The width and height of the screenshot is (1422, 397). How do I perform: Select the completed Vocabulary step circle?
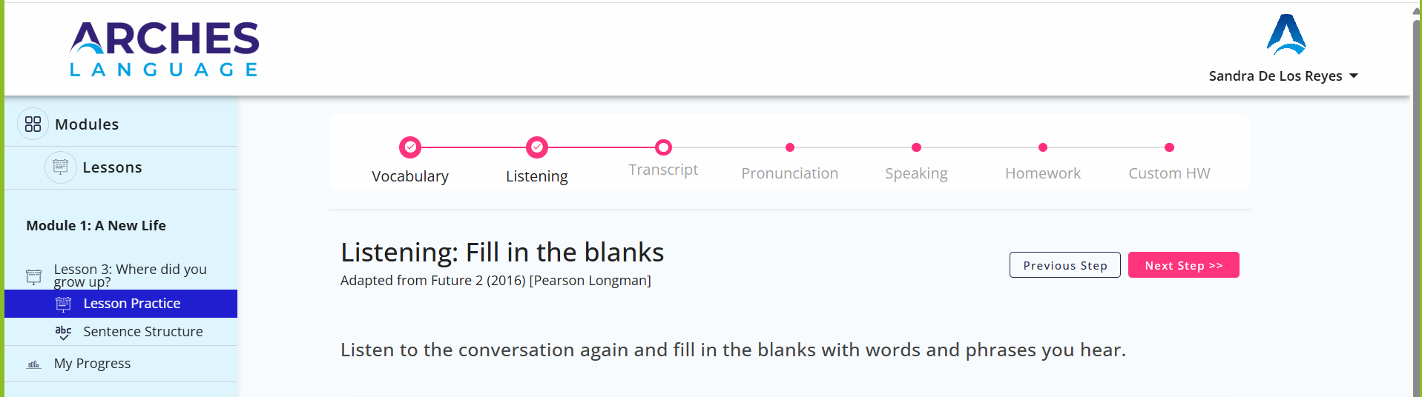point(410,147)
